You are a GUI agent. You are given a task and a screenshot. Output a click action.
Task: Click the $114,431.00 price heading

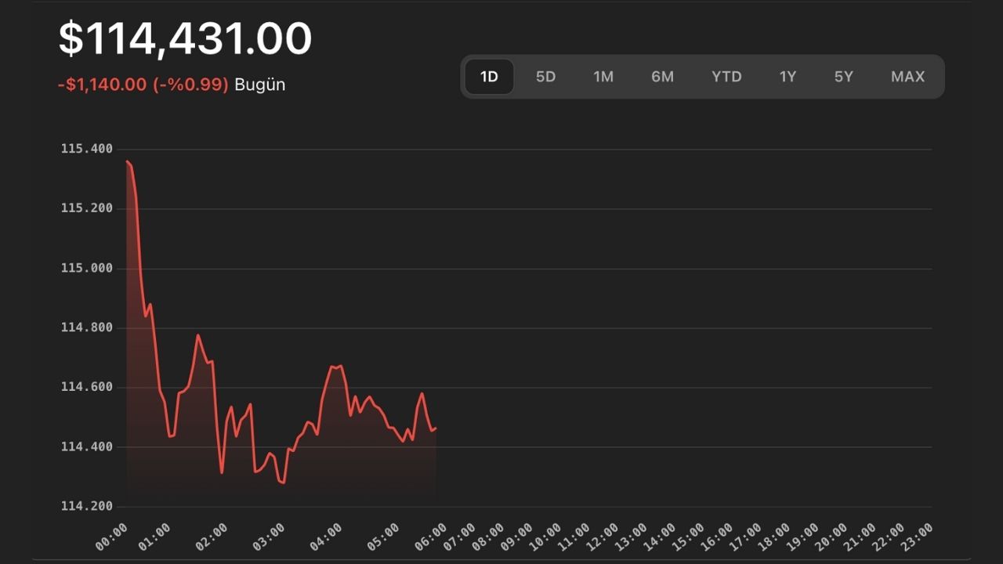[184, 37]
